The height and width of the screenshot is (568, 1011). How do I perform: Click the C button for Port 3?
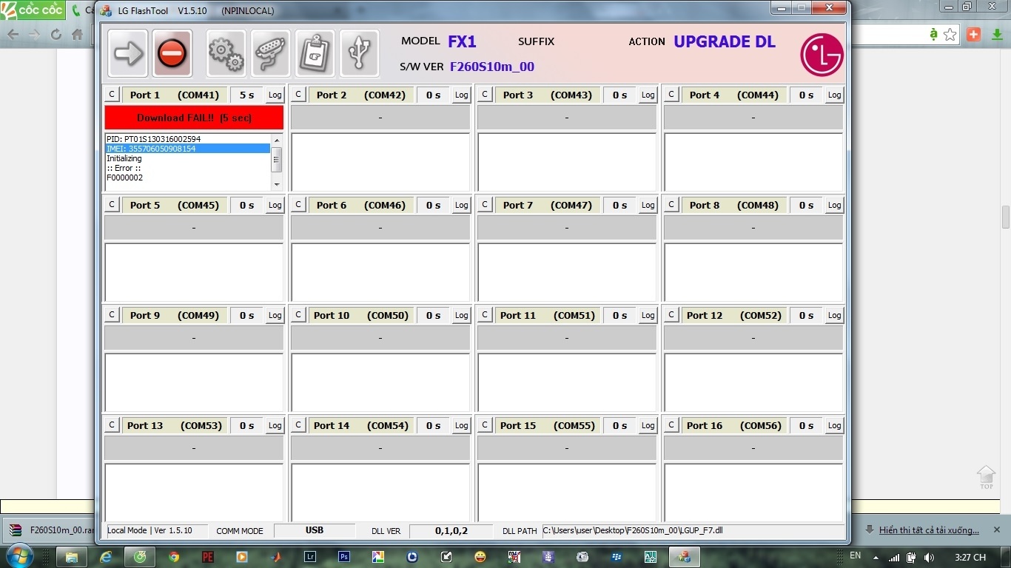click(x=485, y=95)
